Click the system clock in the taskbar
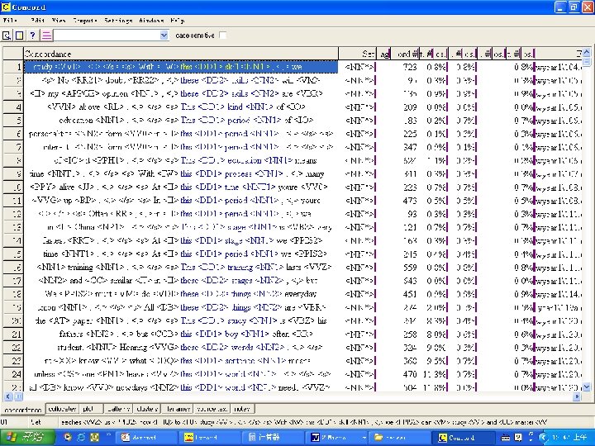595x446 pixels. [x=571, y=437]
